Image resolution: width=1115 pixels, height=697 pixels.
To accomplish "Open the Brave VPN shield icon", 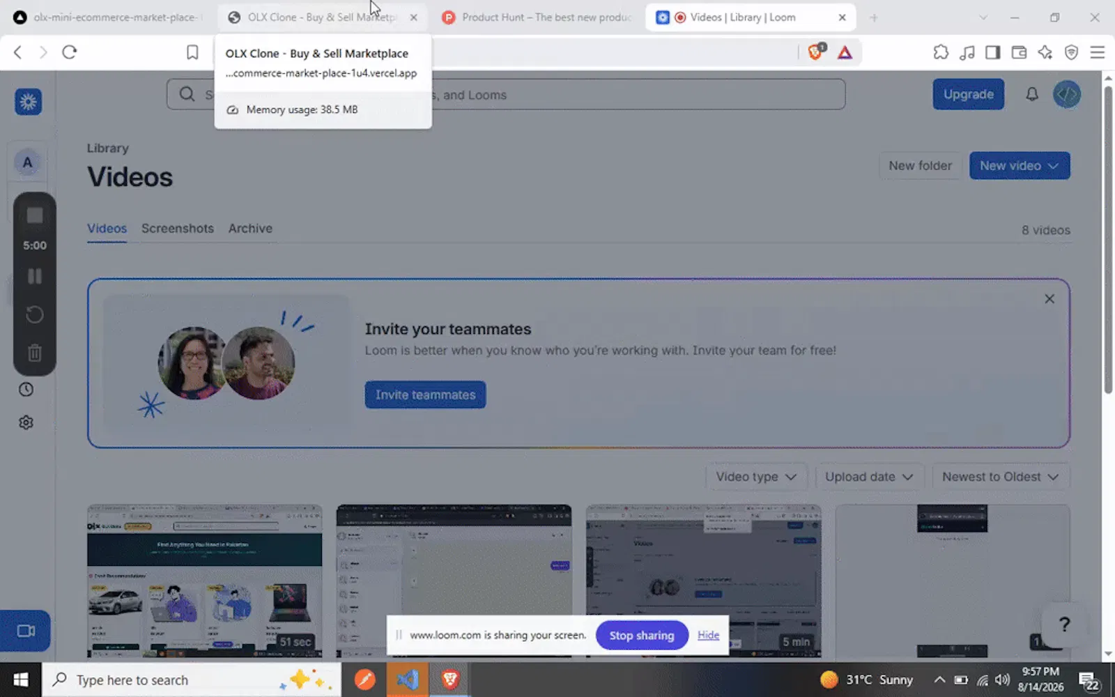I will [1072, 52].
